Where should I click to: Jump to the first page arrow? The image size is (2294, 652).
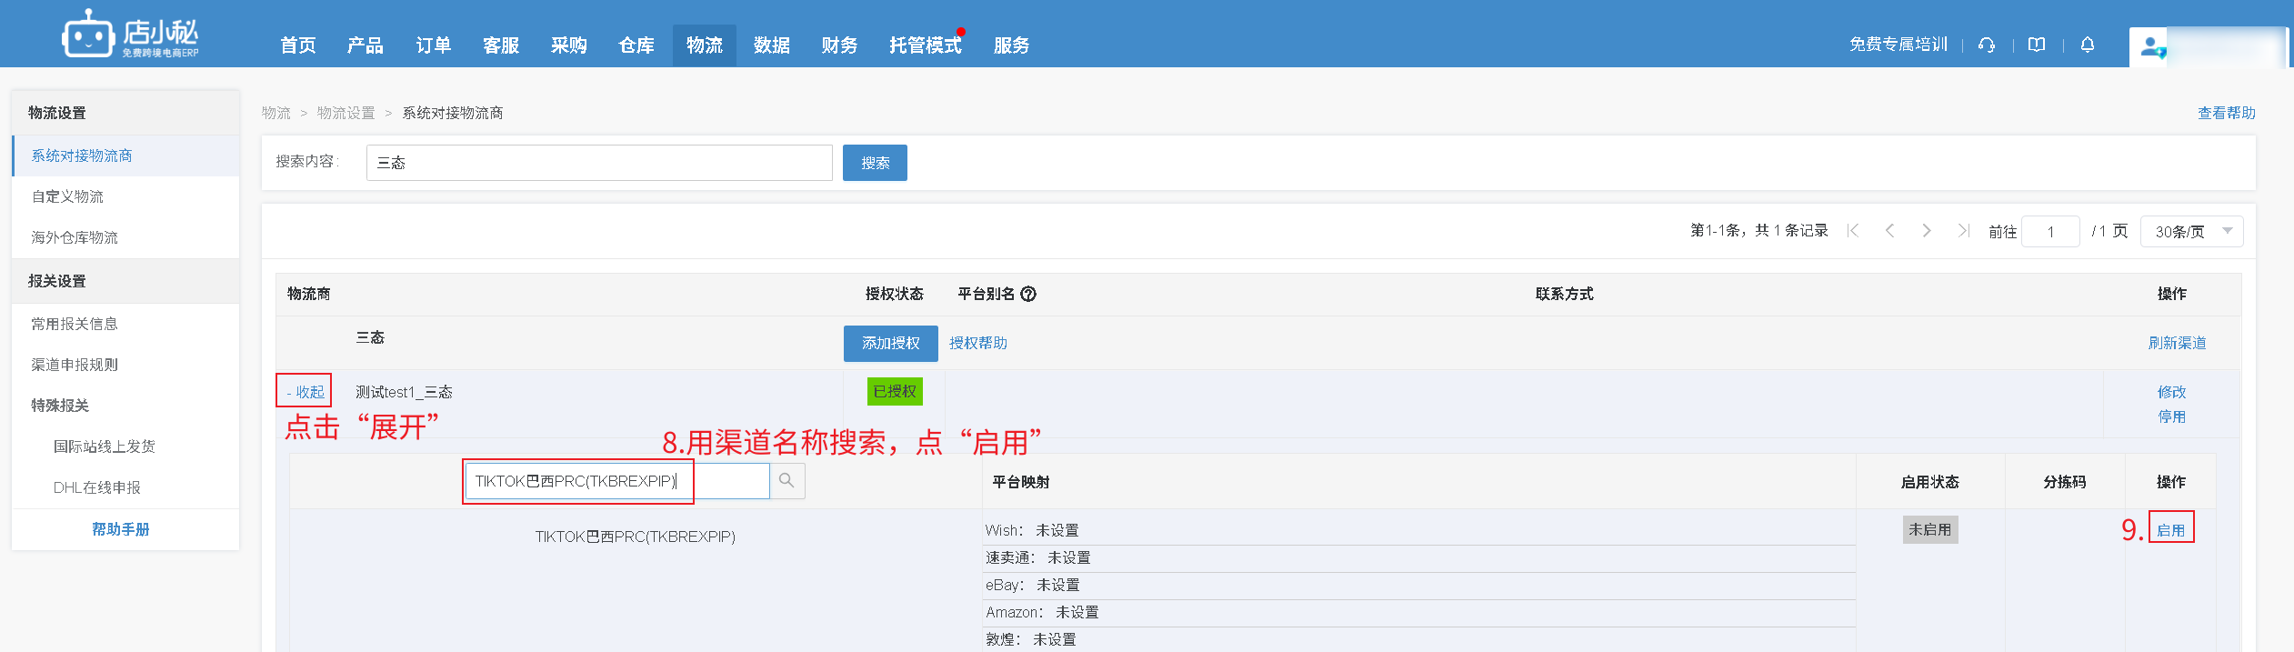click(1853, 231)
